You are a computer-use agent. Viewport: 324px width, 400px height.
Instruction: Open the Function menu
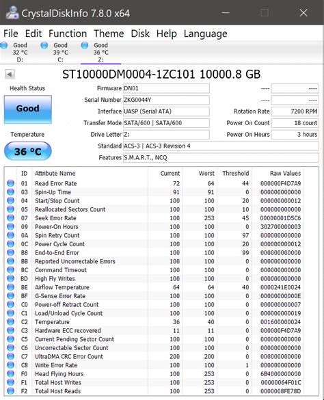68,34
